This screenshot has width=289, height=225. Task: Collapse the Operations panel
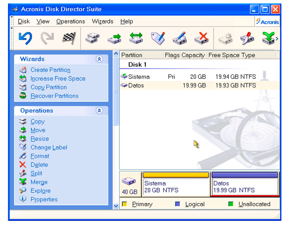tap(99, 110)
